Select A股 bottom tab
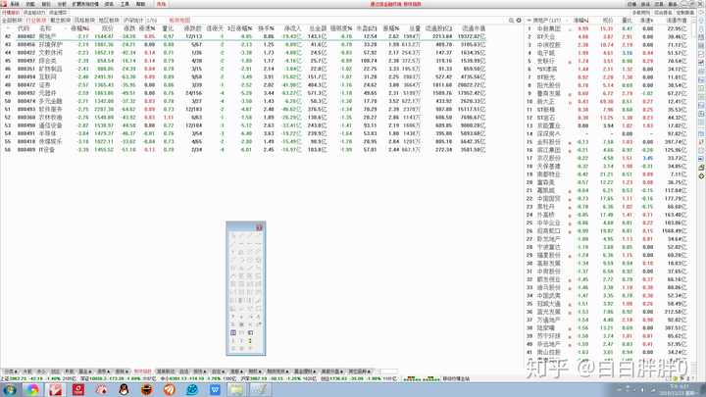 click(27, 372)
